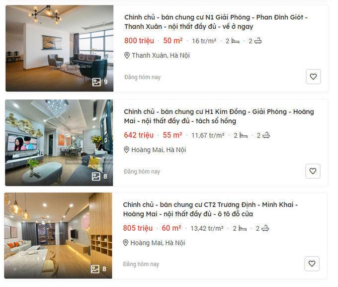Click location pin of the 642 triệu listing
This screenshot has height=287, width=338.
[x=127, y=150]
